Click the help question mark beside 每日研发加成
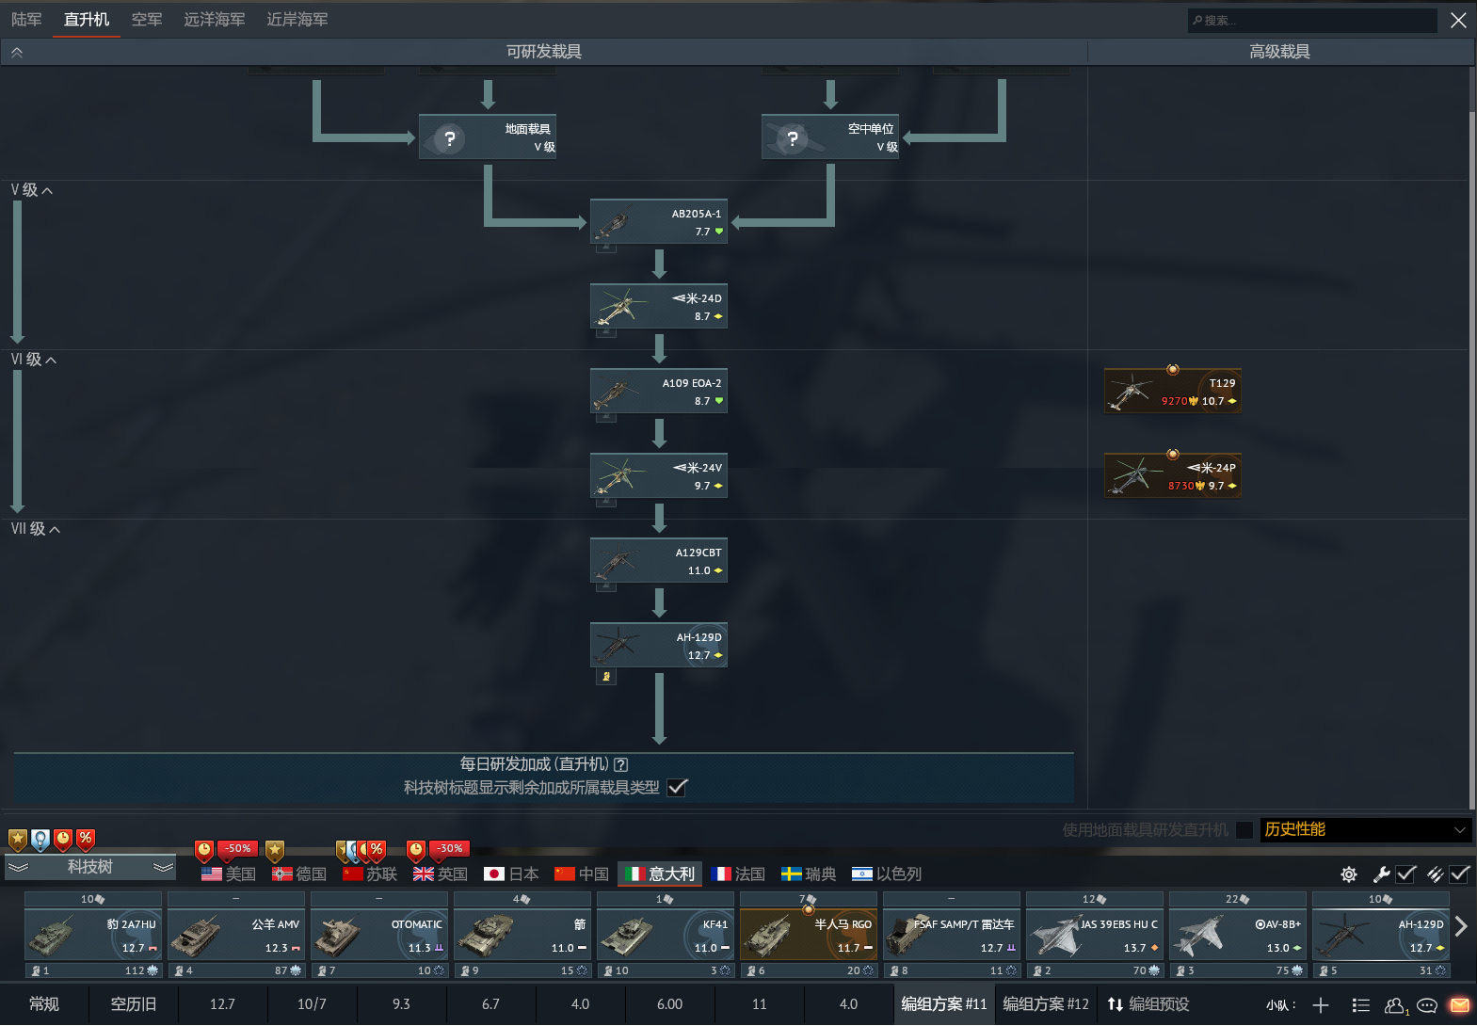Viewport: 1477px width, 1026px height. tap(620, 765)
